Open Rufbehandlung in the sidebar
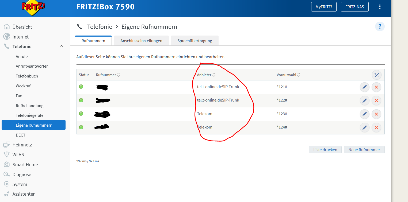The height and width of the screenshot is (202, 408). click(x=29, y=106)
